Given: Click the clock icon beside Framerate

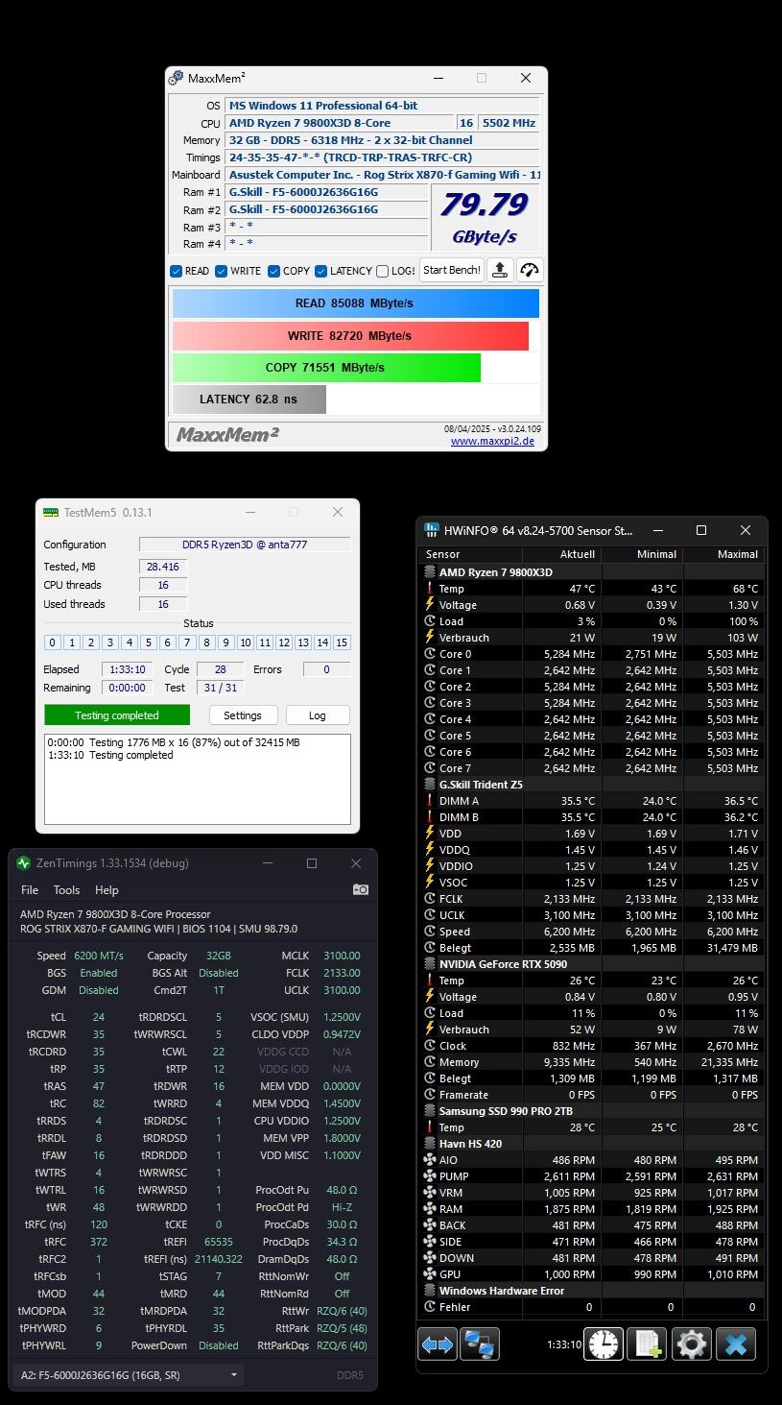Looking at the screenshot, I should (x=430, y=1095).
